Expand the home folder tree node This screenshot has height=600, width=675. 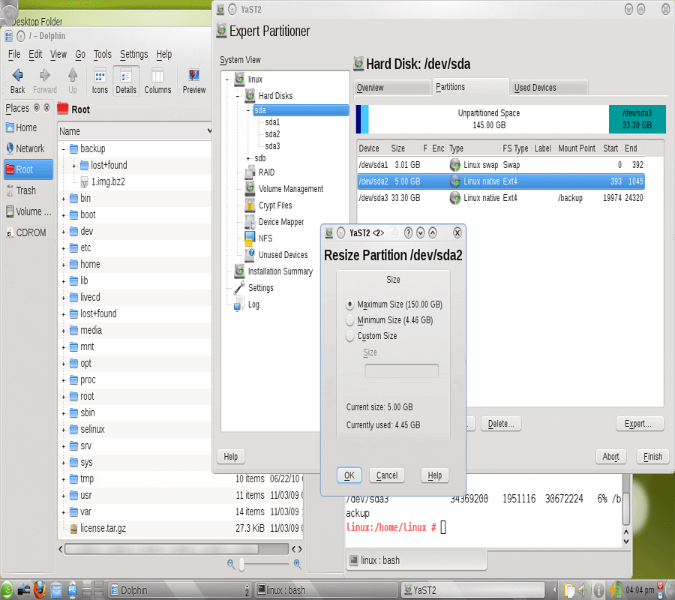coord(63,265)
